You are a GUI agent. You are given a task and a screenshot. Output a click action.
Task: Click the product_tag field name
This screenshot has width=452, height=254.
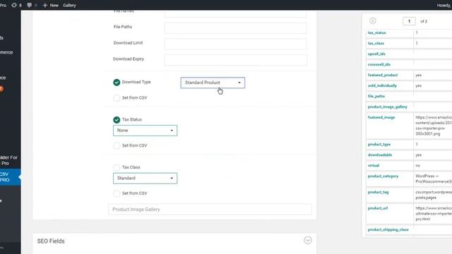pyautogui.click(x=378, y=192)
